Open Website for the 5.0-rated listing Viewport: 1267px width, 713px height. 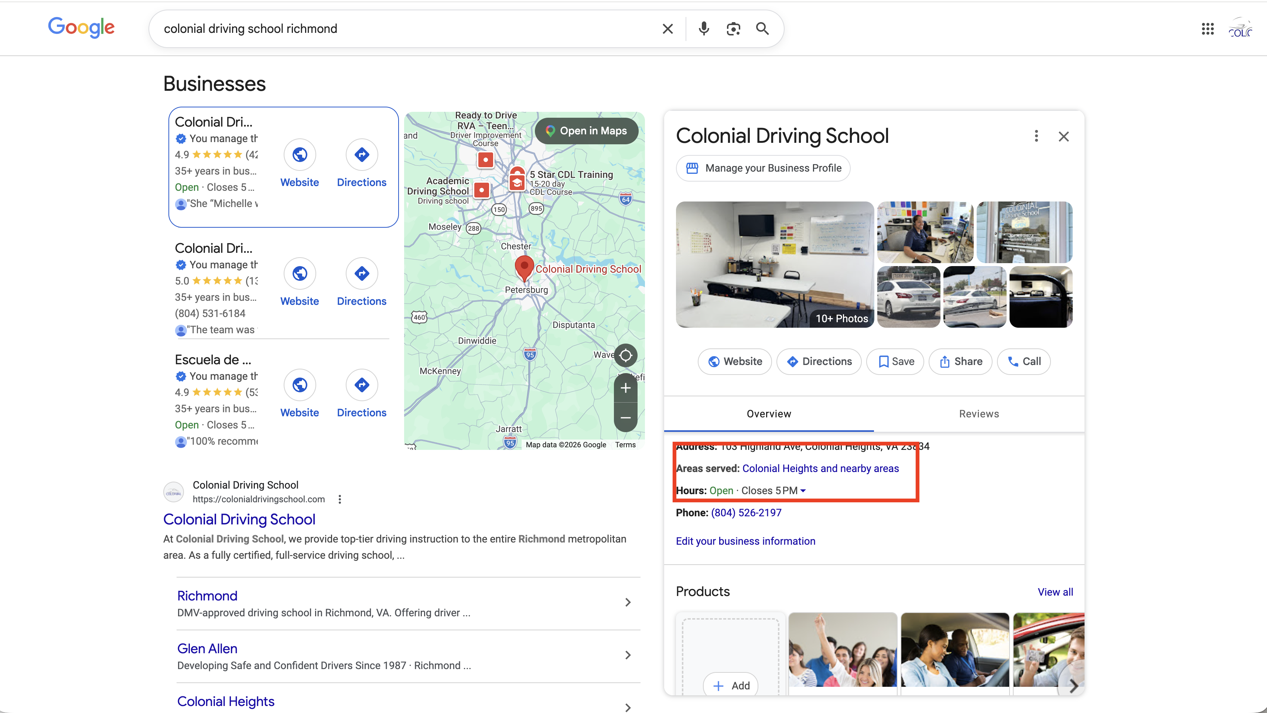[300, 283]
